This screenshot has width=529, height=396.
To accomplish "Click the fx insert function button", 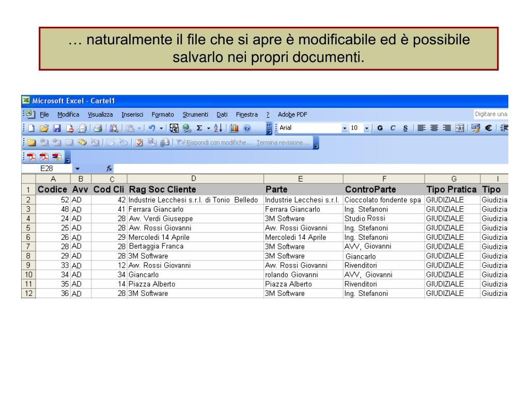I will 109,169.
